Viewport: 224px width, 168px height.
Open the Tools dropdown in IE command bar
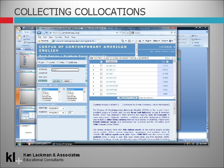click(165, 41)
